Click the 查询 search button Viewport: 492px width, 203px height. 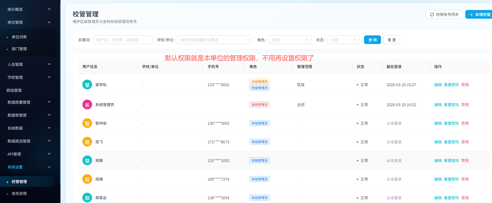tap(372, 40)
